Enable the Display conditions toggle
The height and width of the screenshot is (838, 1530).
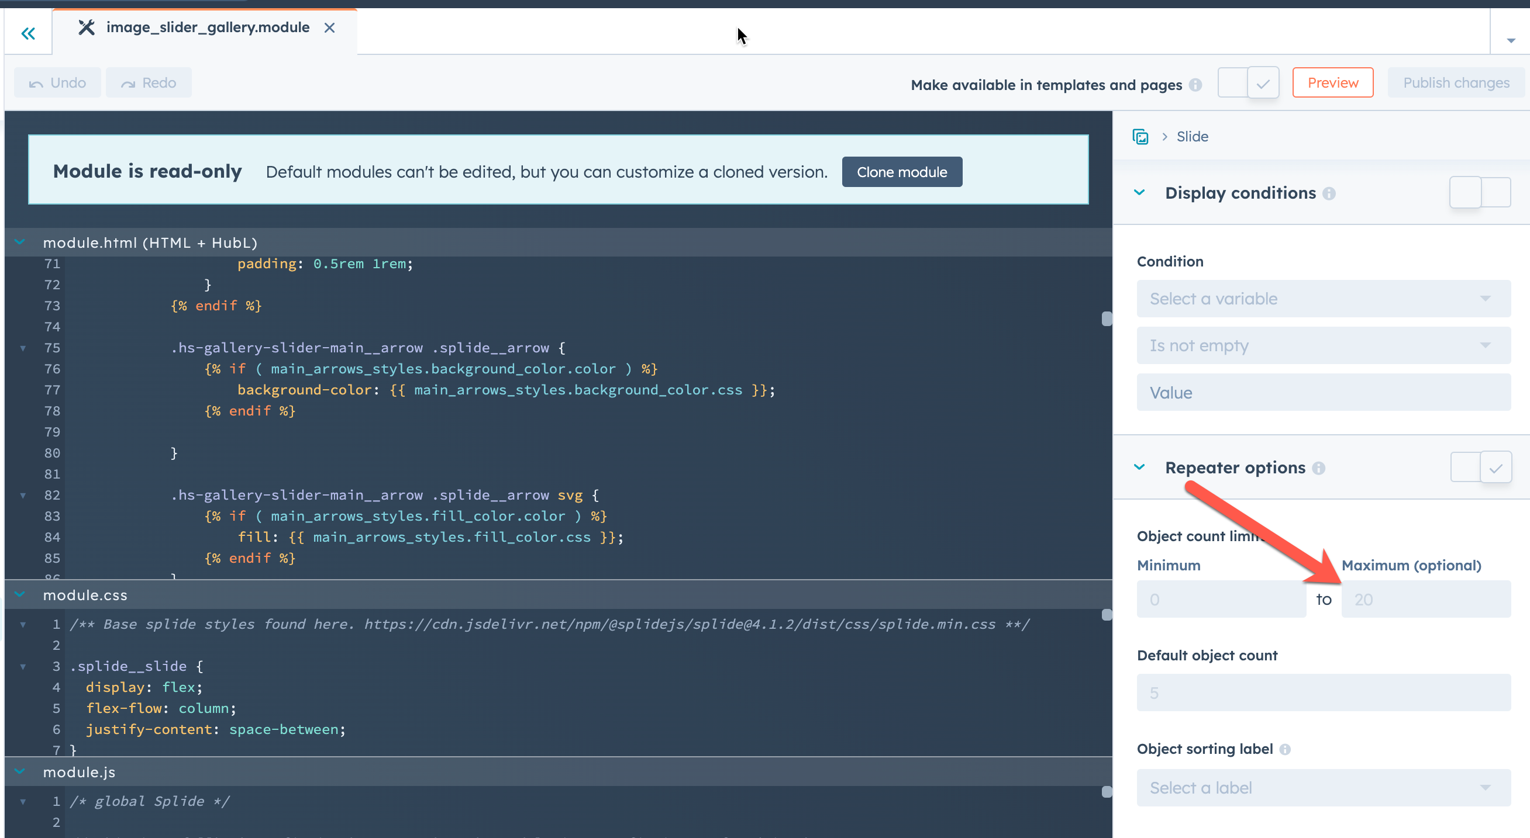(x=1480, y=192)
